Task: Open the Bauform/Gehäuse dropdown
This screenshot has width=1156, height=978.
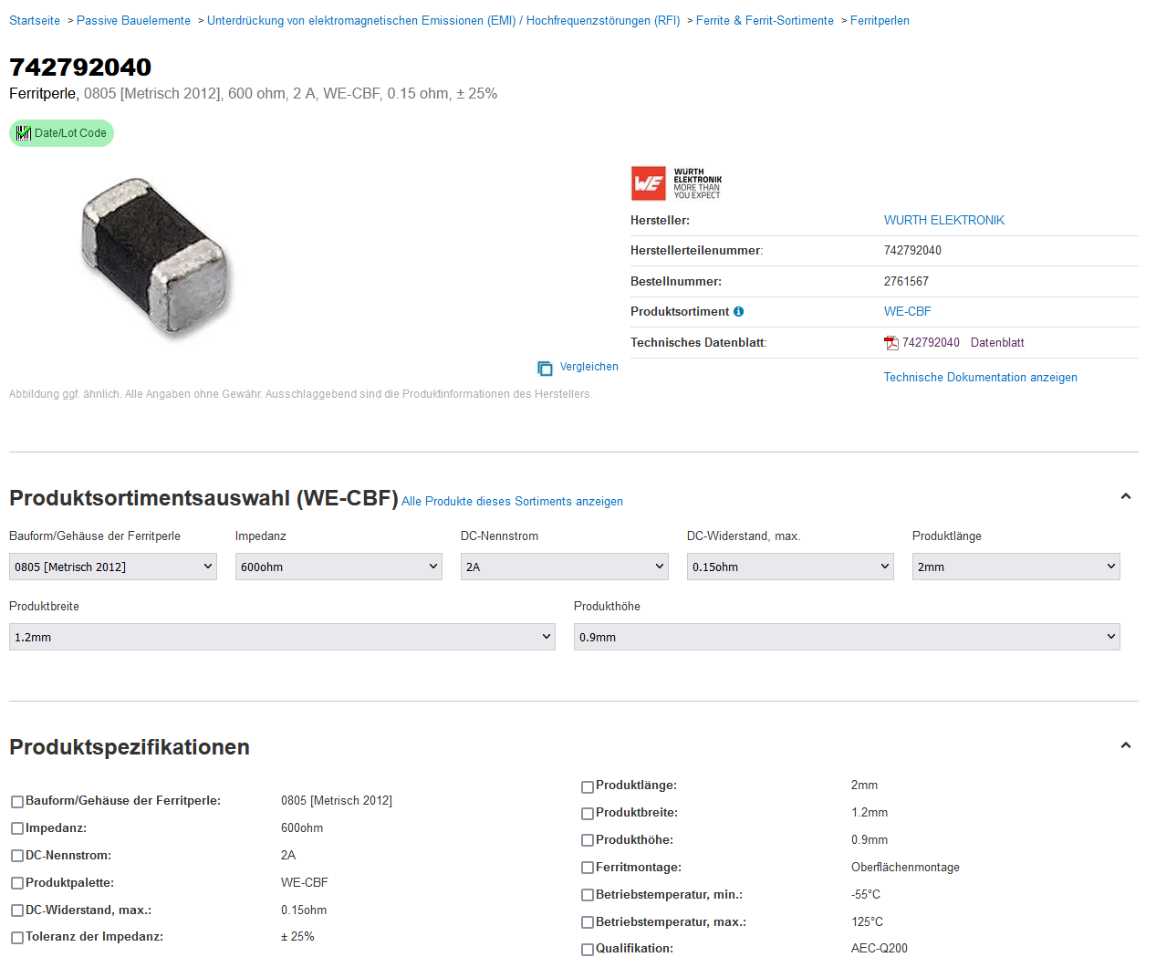Action: tap(113, 567)
